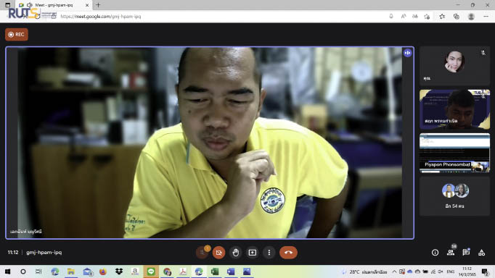Open LINE app from the taskbar

(151, 271)
